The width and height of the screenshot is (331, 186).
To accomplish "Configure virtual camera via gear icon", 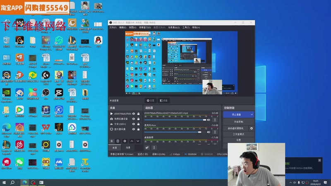I will pos(252,128).
